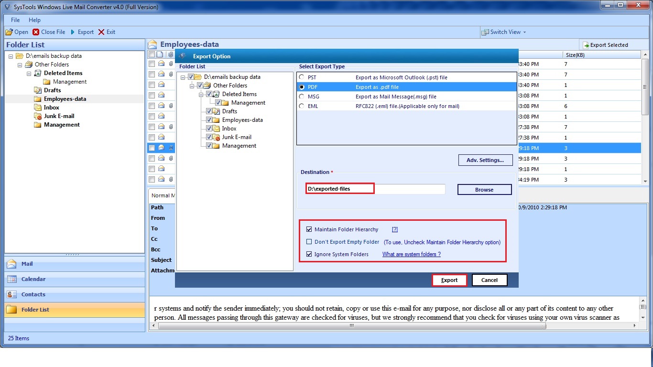Collapse root node in Export Option folder tree
Screen dimensions: 653x367
[x=184, y=77]
